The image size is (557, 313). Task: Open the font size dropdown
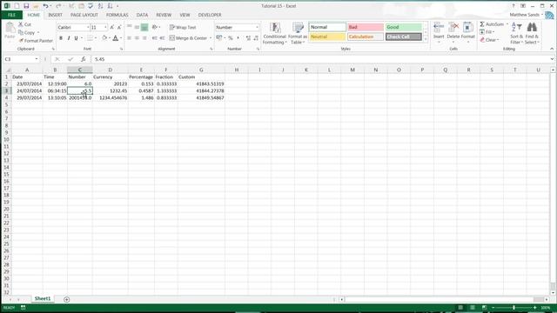coord(105,27)
